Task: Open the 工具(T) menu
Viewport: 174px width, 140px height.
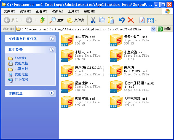Action: [x=73, y=11]
